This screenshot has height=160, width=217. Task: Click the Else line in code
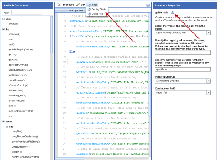click(73, 52)
